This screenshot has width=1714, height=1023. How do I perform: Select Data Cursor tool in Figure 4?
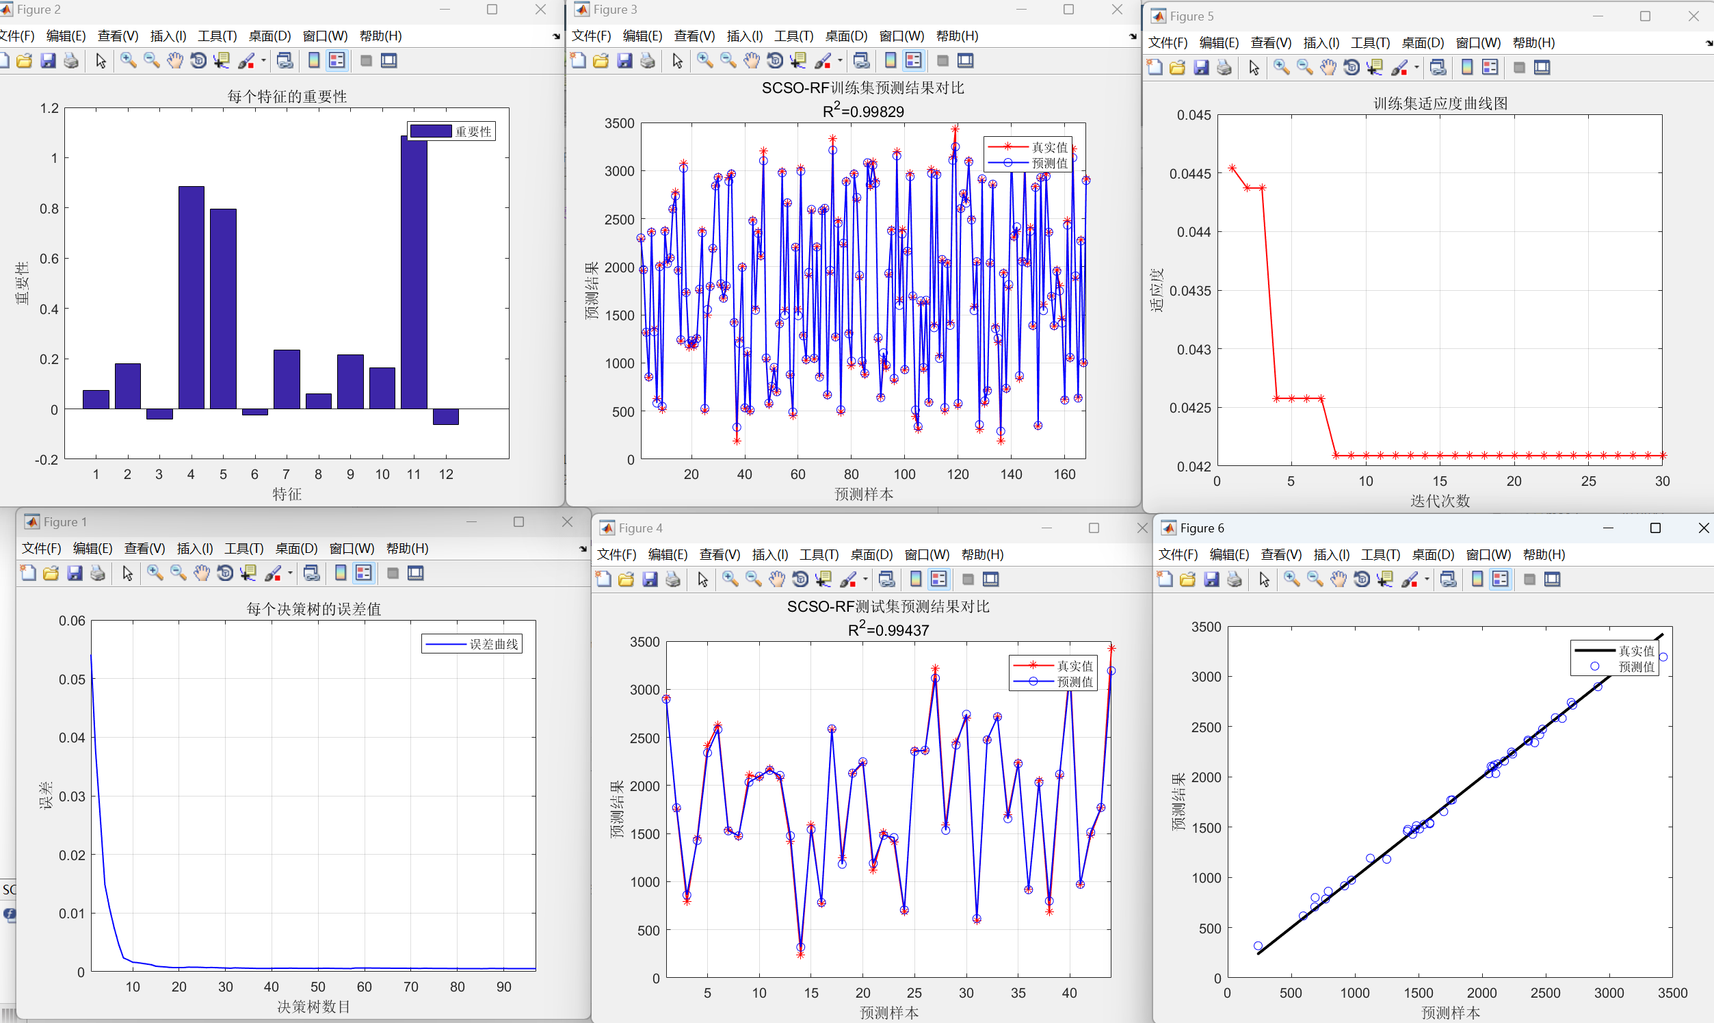[x=824, y=579]
